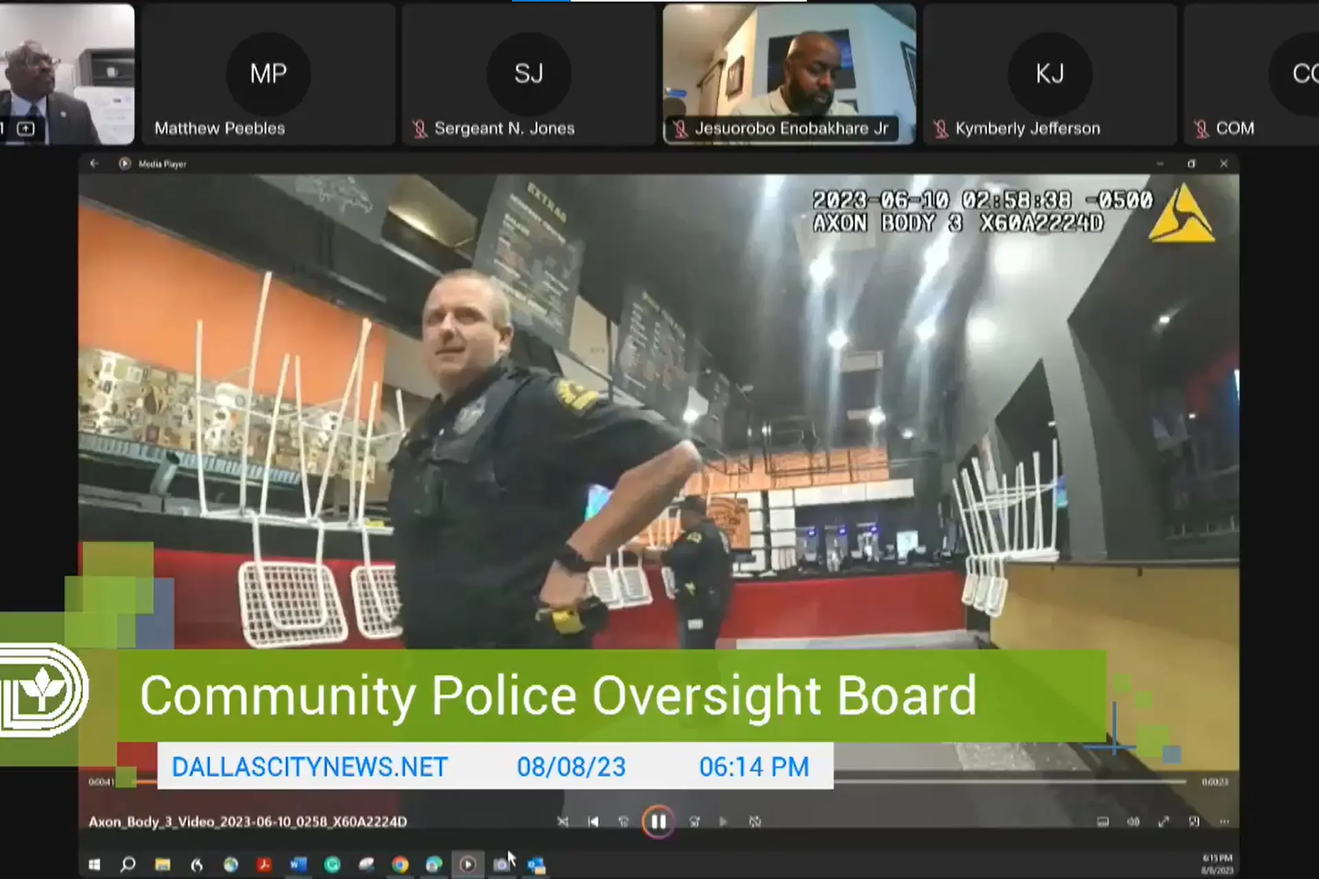This screenshot has height=879, width=1319.
Task: Click the next track button
Action: pos(723,821)
